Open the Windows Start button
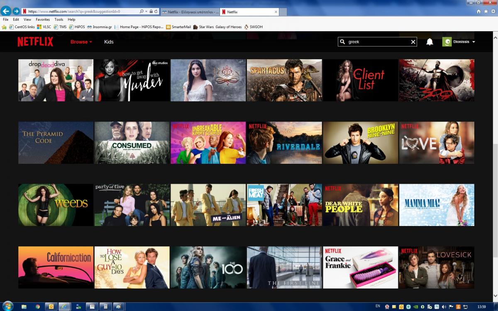498x311 pixels. tap(7, 306)
